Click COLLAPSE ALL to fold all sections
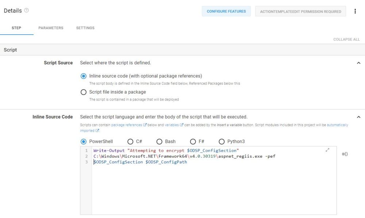 [x=346, y=39]
